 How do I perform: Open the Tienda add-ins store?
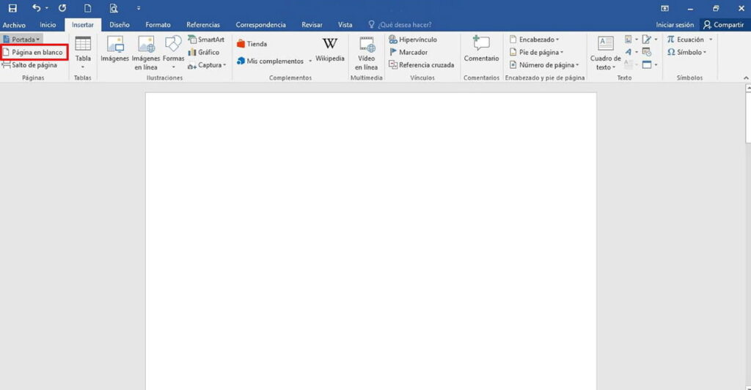[252, 44]
